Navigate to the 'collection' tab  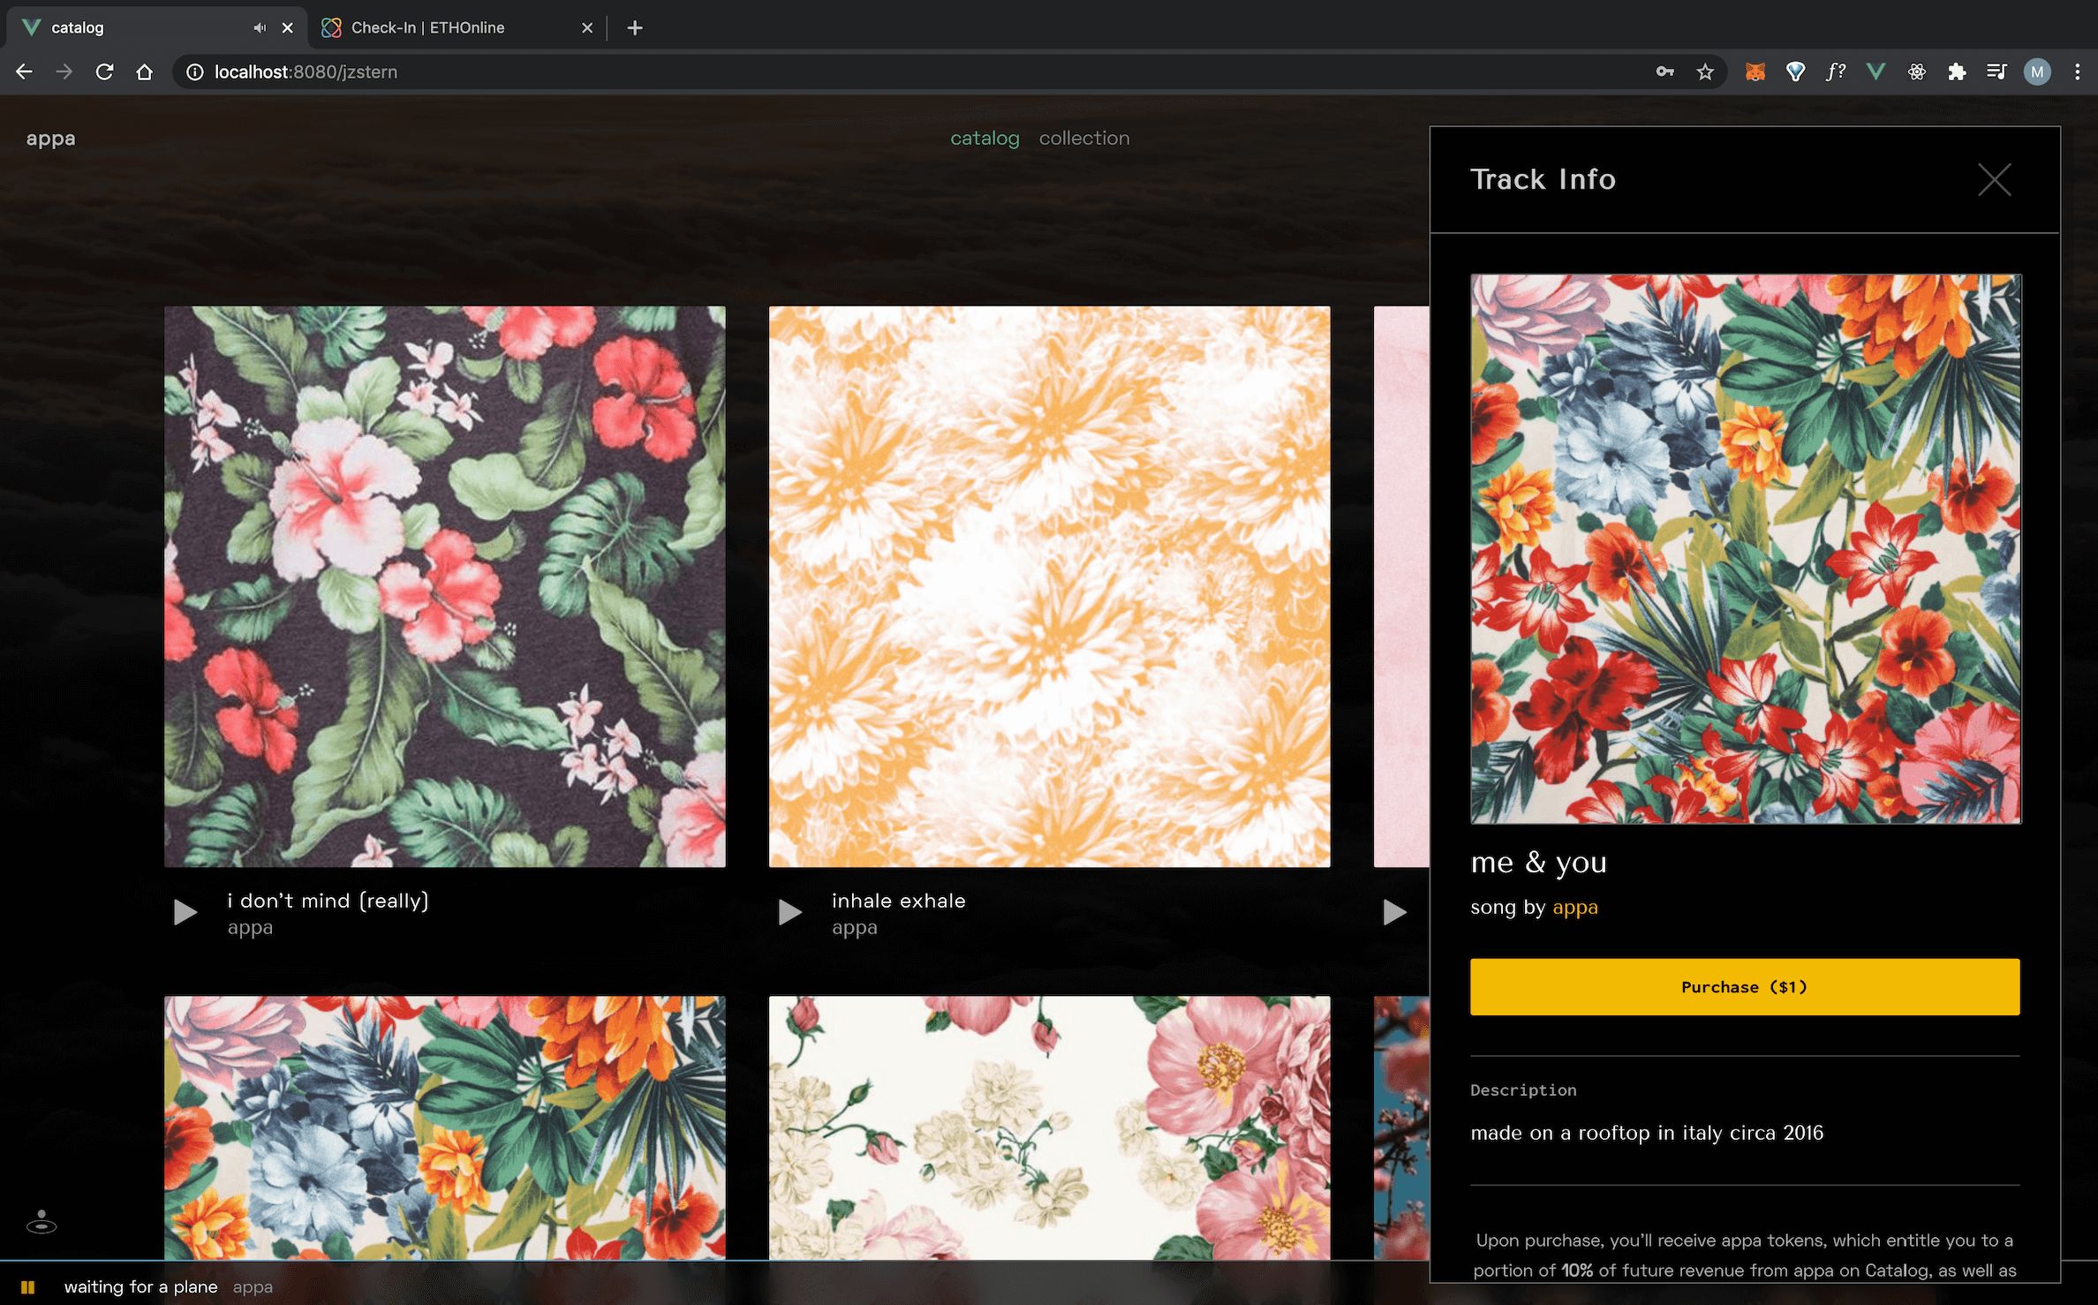coord(1083,139)
